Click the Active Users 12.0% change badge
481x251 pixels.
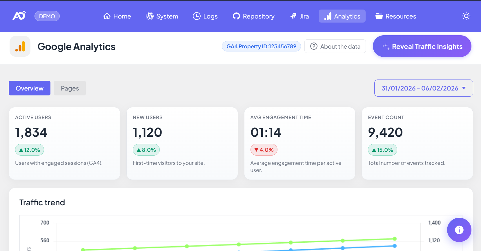[30, 150]
